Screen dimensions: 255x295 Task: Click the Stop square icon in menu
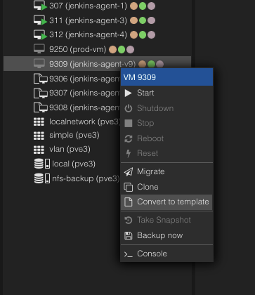coord(129,123)
